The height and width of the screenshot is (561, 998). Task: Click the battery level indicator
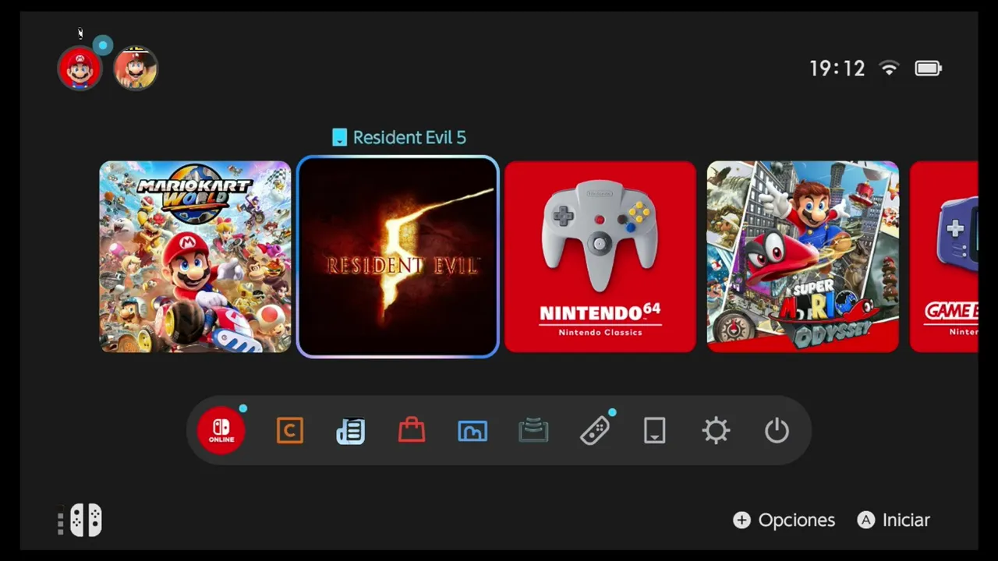pyautogui.click(x=928, y=69)
